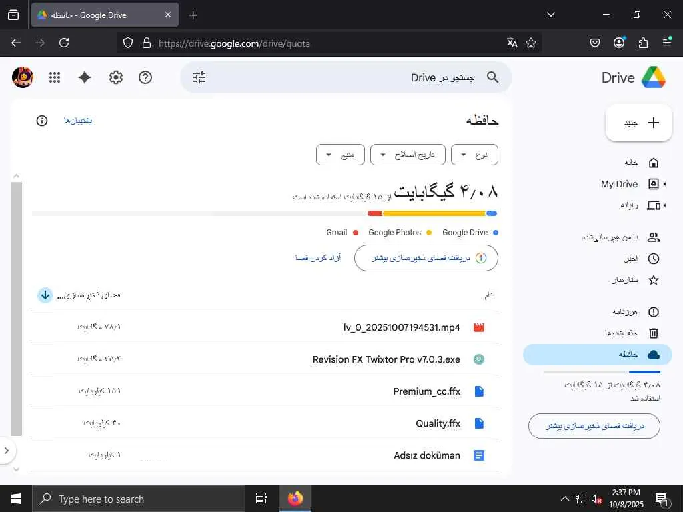This screenshot has width=683, height=512.
Task: Go back to the previous page
Action: point(16,43)
